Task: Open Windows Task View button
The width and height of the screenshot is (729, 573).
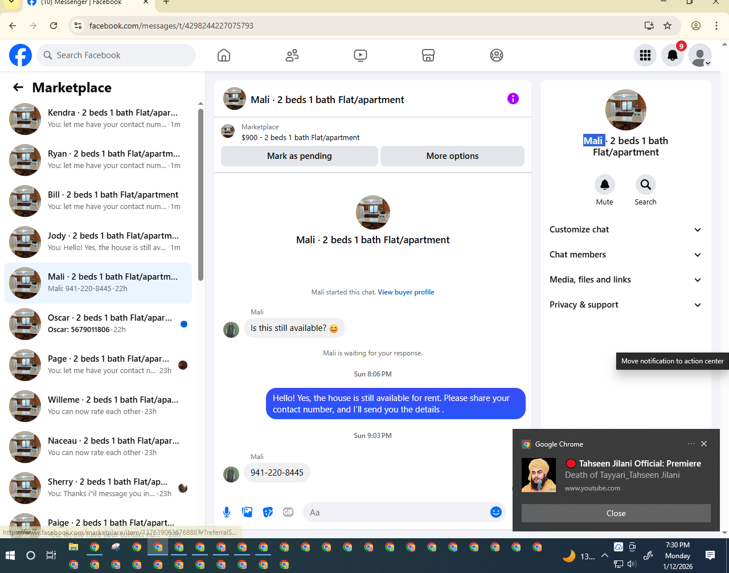Action: (x=51, y=555)
